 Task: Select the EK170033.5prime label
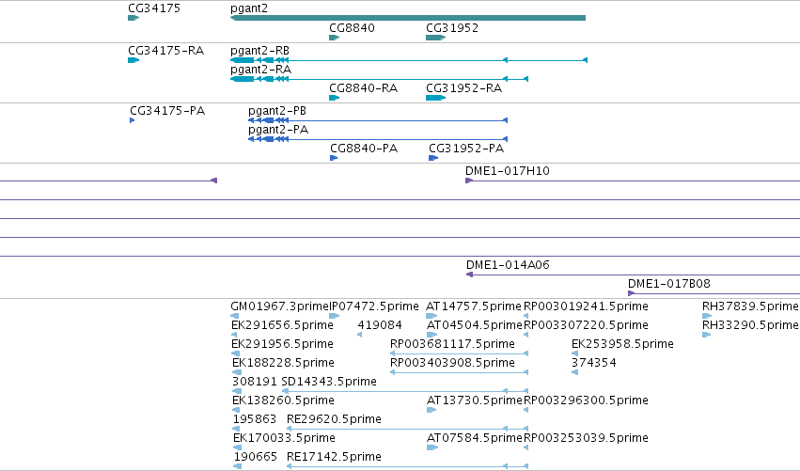click(x=284, y=438)
